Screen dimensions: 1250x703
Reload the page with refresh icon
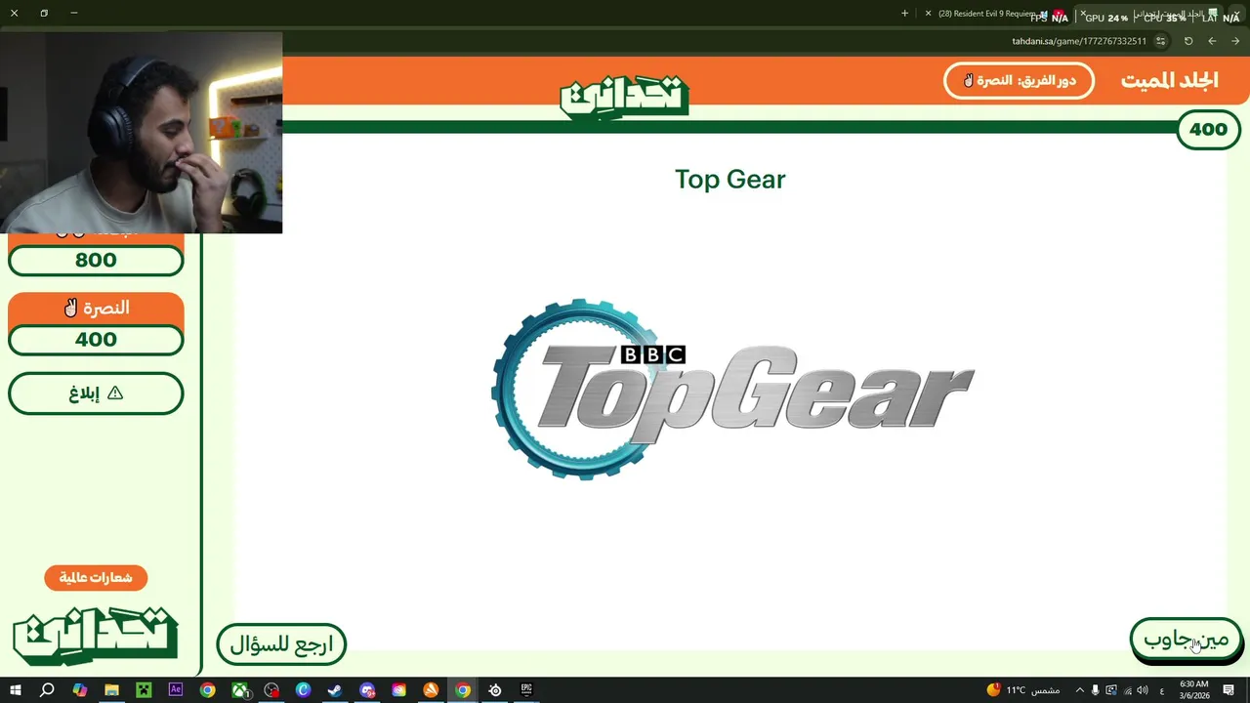click(x=1188, y=41)
